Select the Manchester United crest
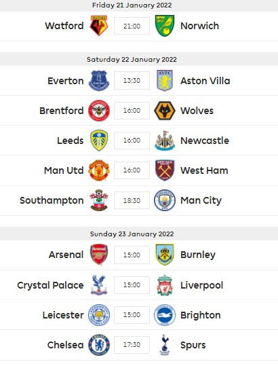 point(99,170)
